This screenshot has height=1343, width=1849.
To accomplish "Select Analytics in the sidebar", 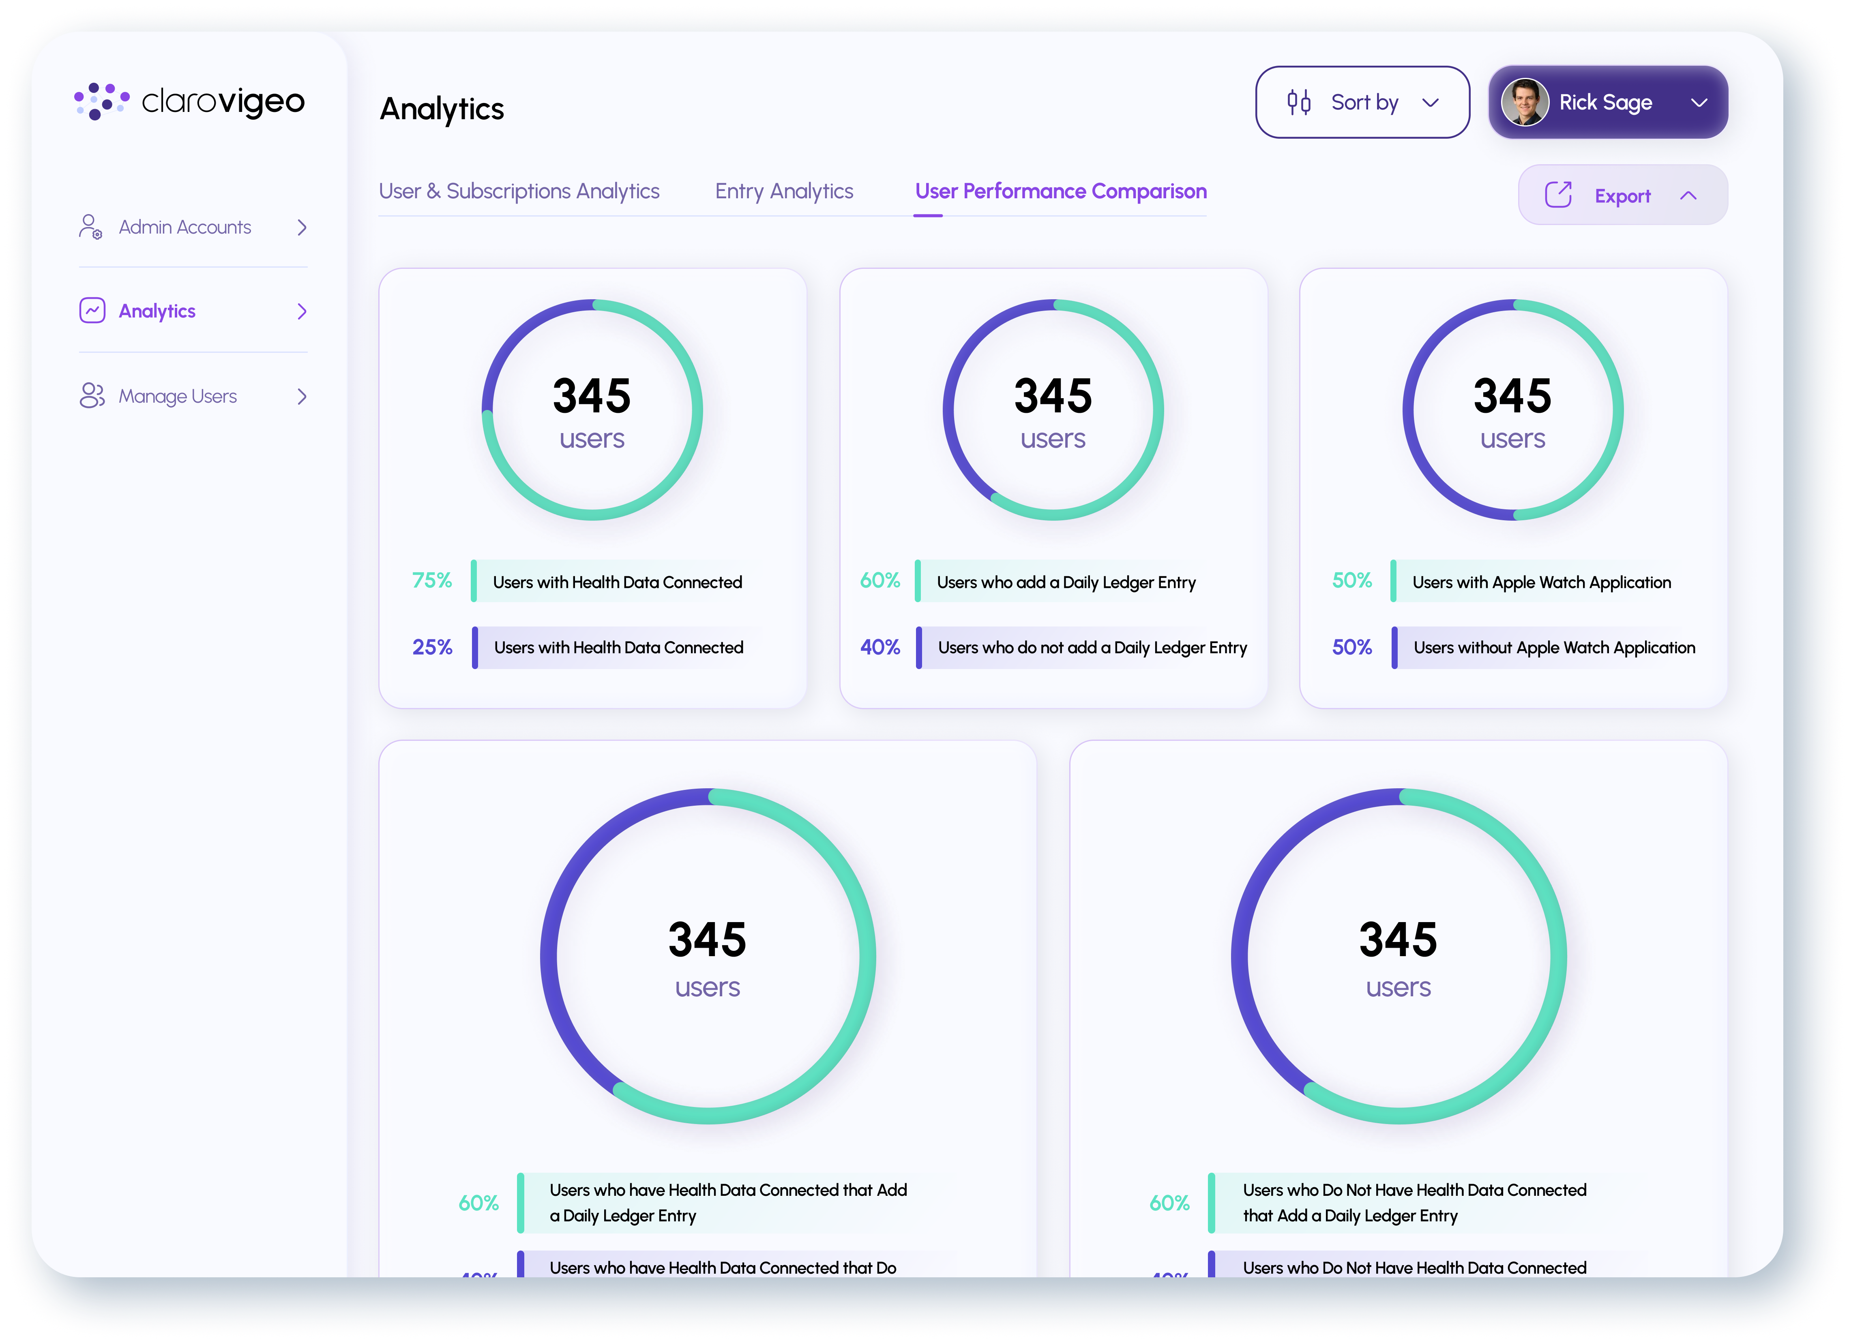I will [x=193, y=311].
